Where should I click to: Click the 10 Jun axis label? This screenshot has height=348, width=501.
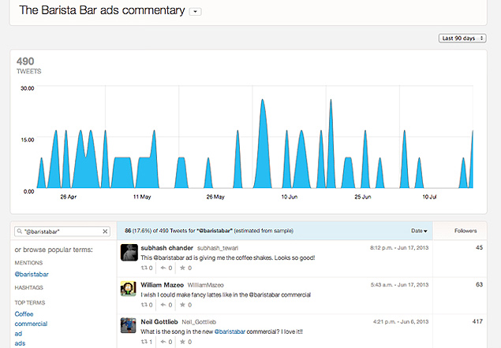290,197
